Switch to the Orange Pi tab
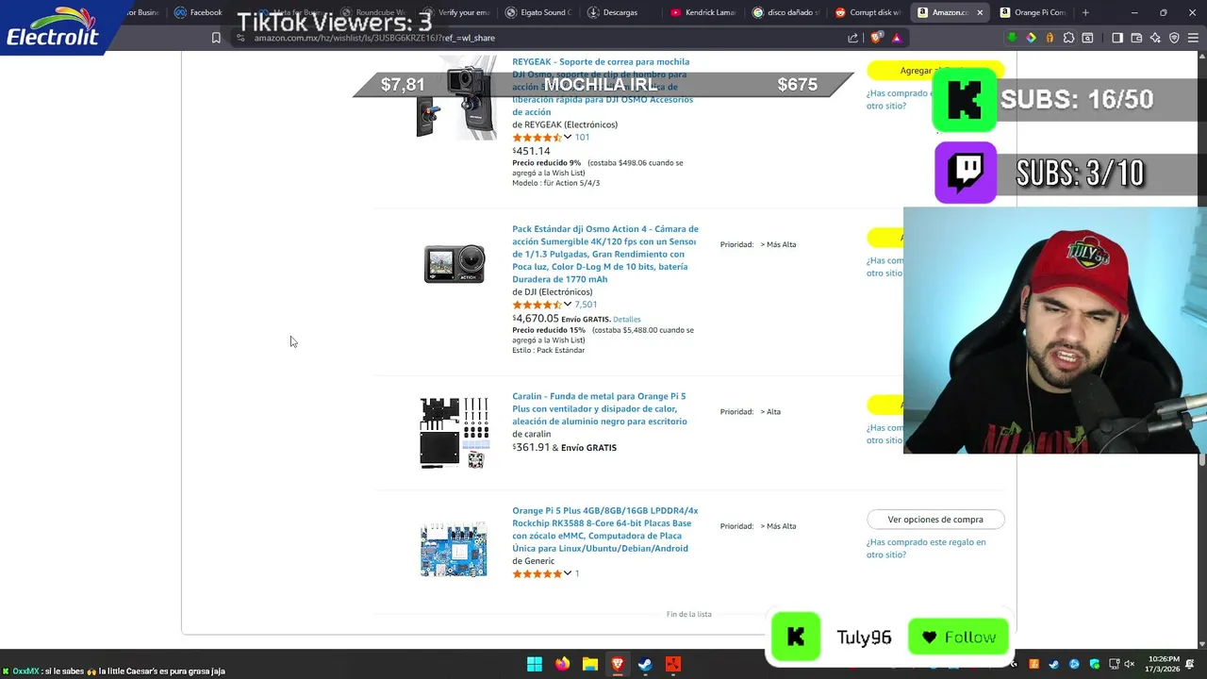The image size is (1207, 679). tap(1033, 12)
